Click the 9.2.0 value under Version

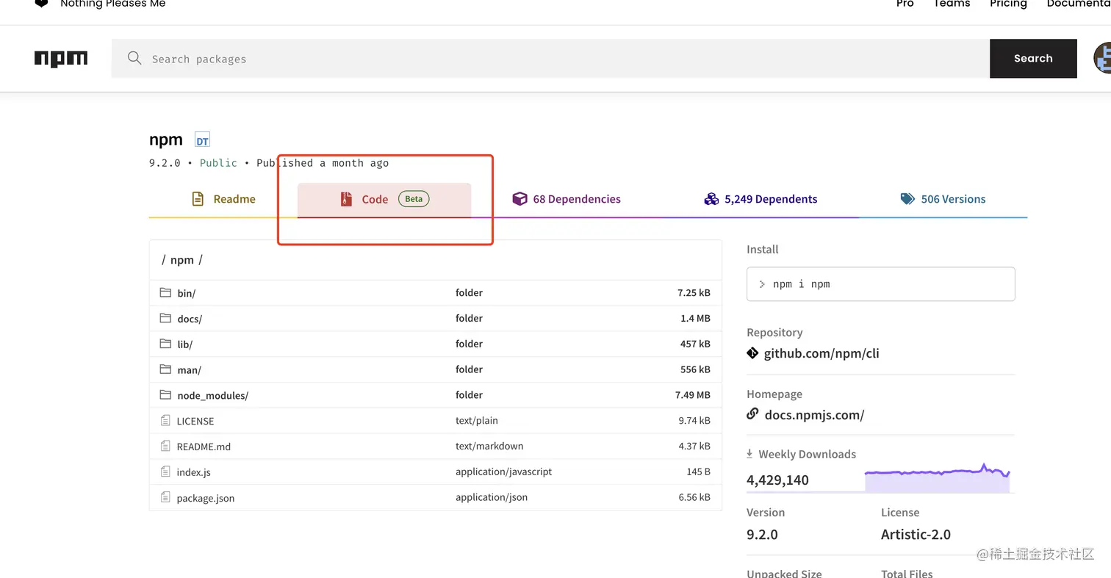(x=762, y=534)
